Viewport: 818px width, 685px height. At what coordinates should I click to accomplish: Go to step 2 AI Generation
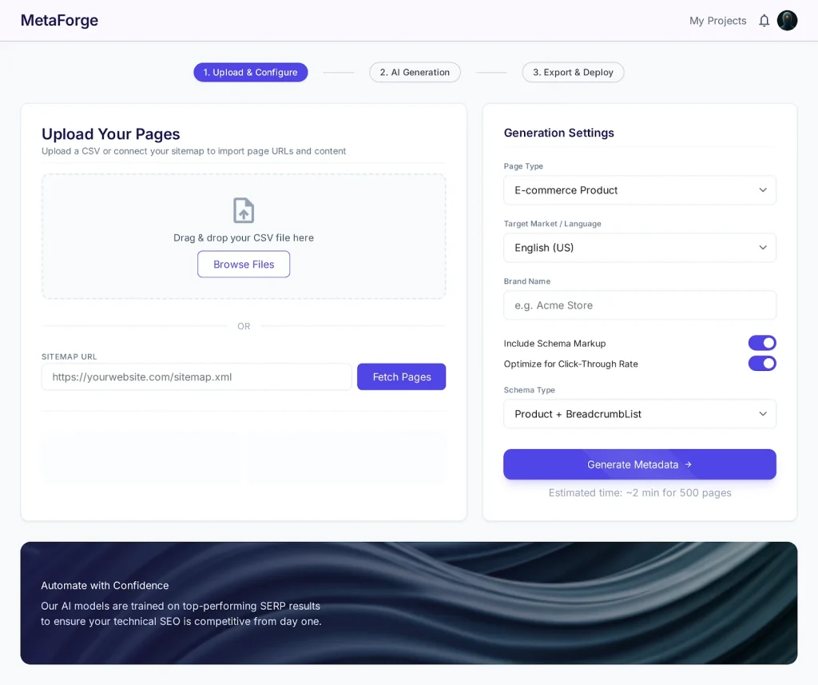point(415,72)
